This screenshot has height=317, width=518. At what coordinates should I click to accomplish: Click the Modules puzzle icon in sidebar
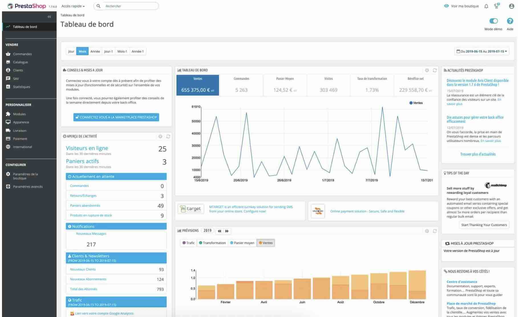point(8,114)
